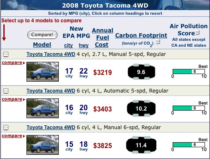Sort by the Carbon Footprint heading
The height and width of the screenshot is (159, 210).
(x=141, y=35)
